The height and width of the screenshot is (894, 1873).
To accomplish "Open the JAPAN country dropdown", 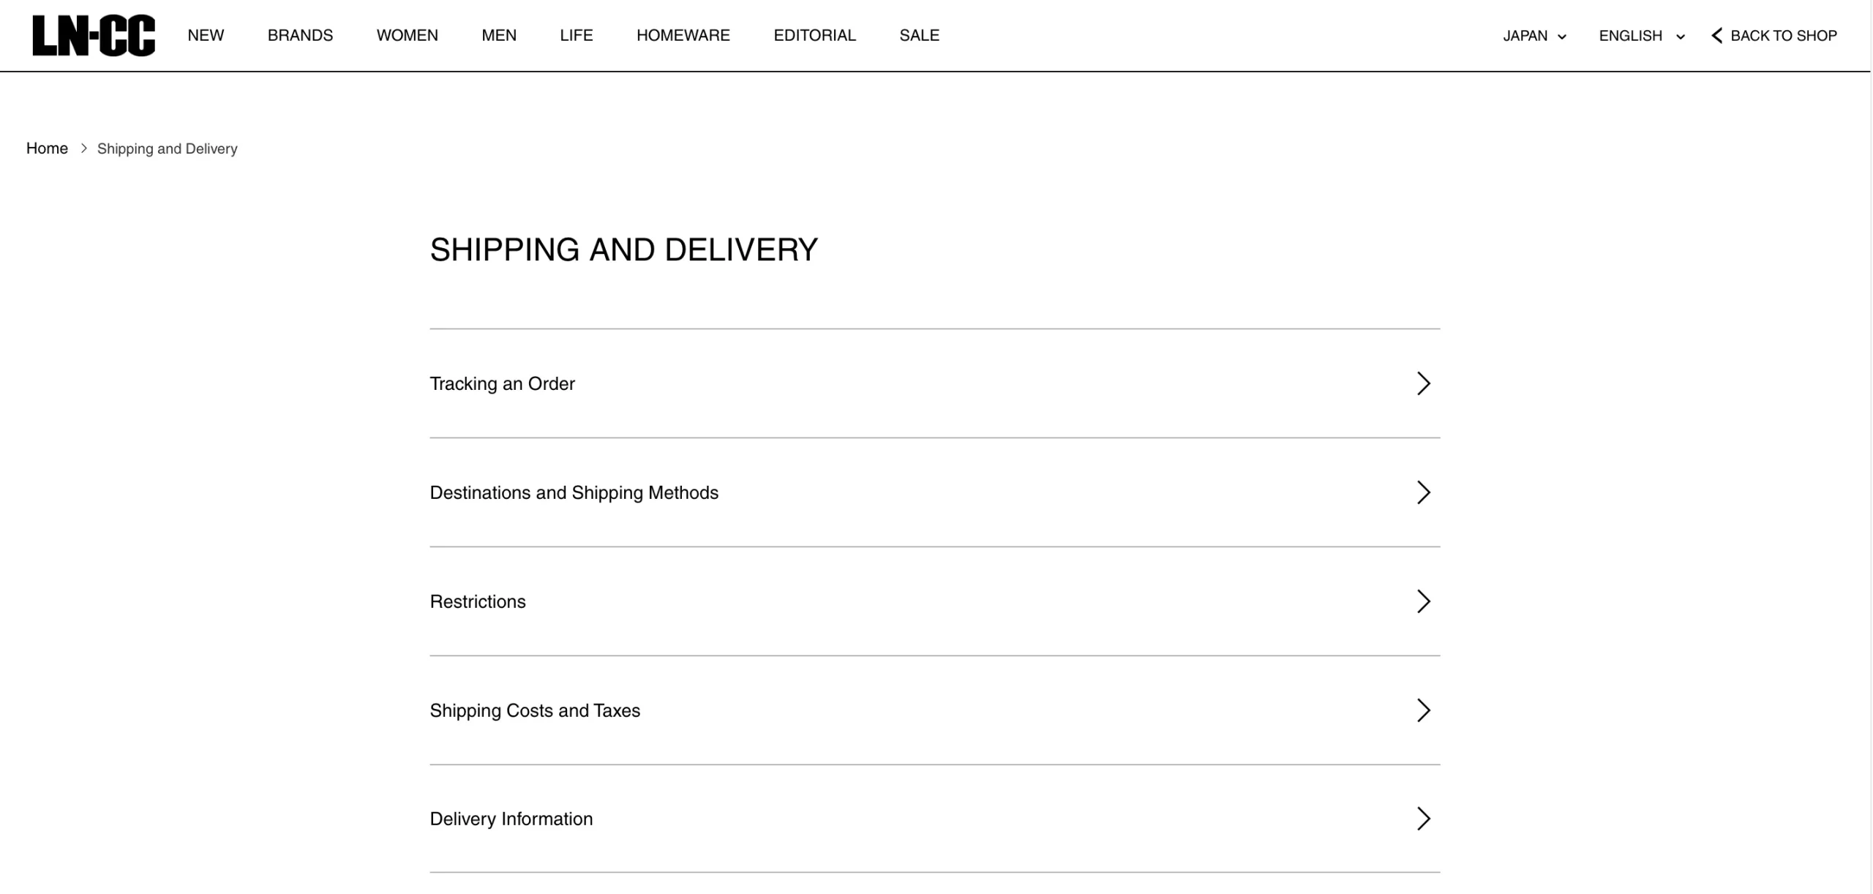I will (x=1534, y=36).
